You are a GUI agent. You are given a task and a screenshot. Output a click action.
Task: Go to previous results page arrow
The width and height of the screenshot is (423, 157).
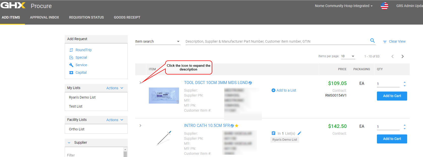pos(392,56)
